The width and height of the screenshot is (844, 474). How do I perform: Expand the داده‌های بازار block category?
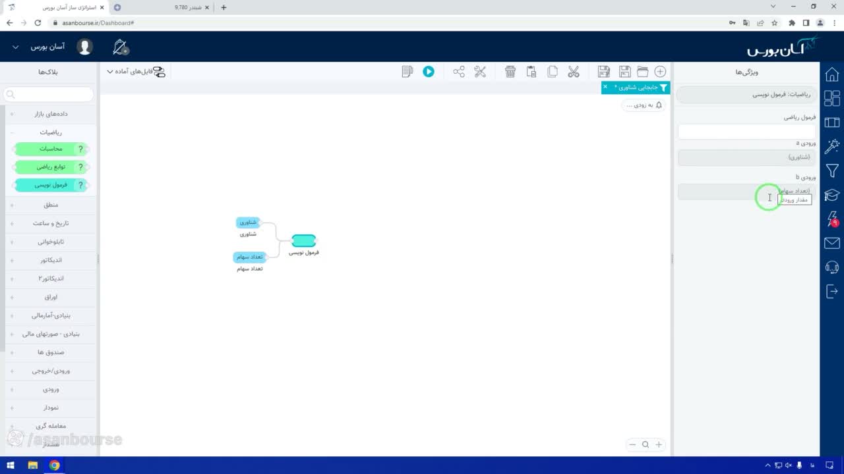(x=51, y=114)
